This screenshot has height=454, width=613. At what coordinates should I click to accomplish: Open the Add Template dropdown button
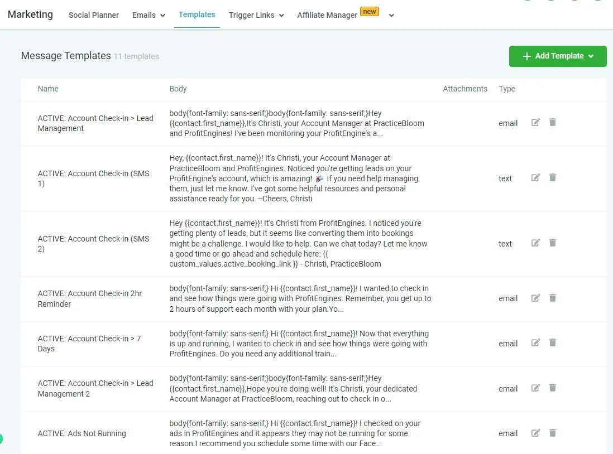tap(558, 56)
